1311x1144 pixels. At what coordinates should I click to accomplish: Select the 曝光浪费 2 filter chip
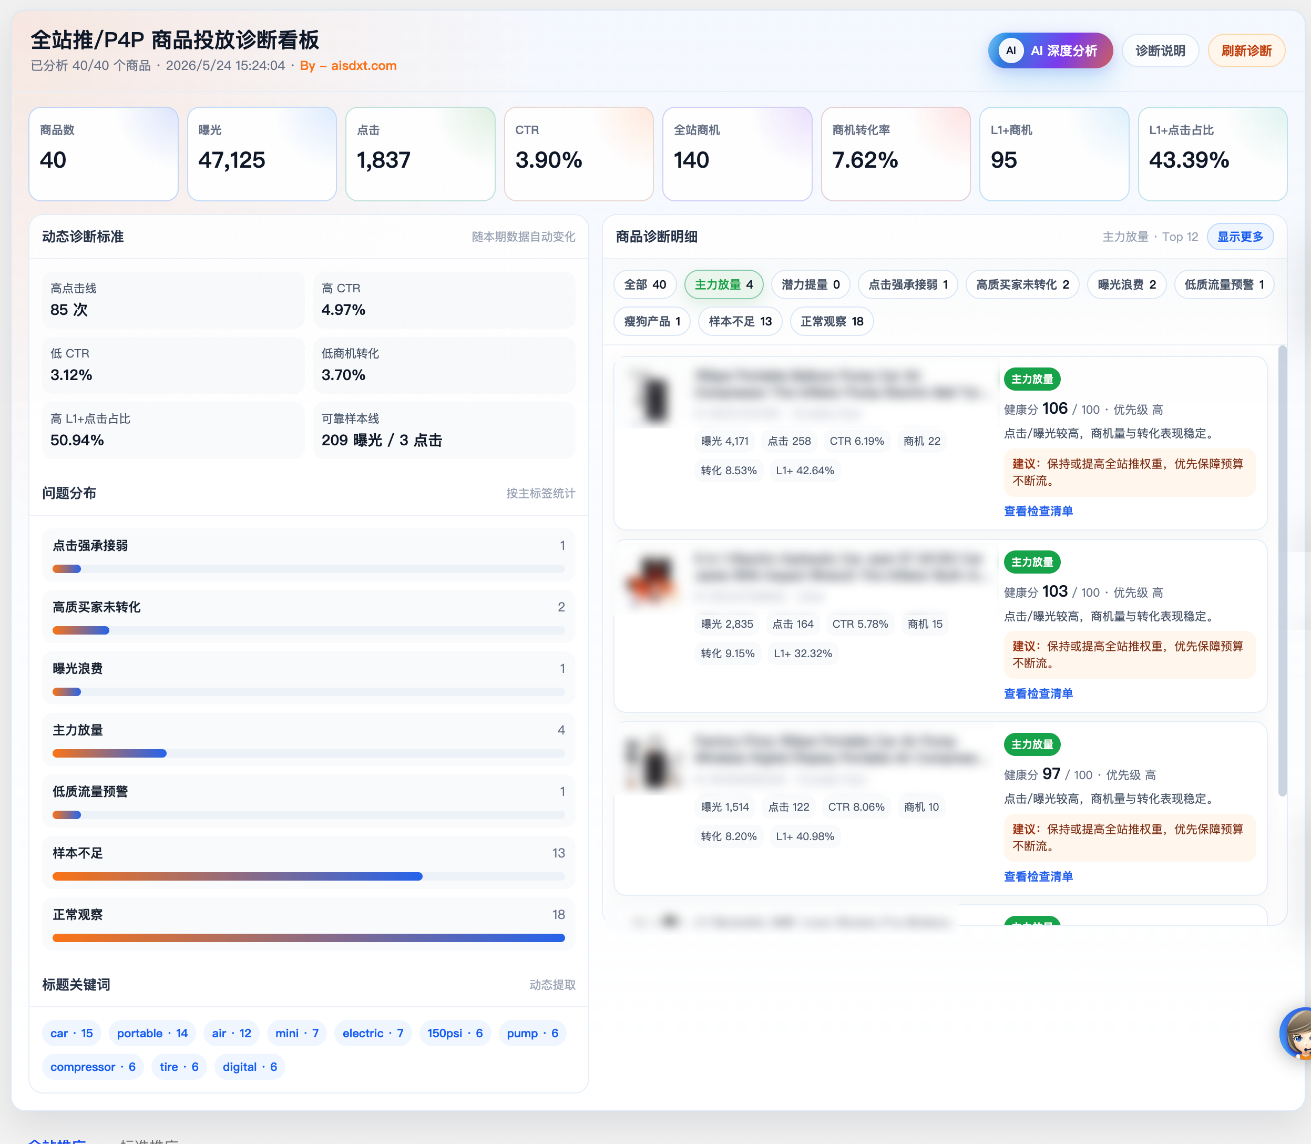coord(1126,285)
